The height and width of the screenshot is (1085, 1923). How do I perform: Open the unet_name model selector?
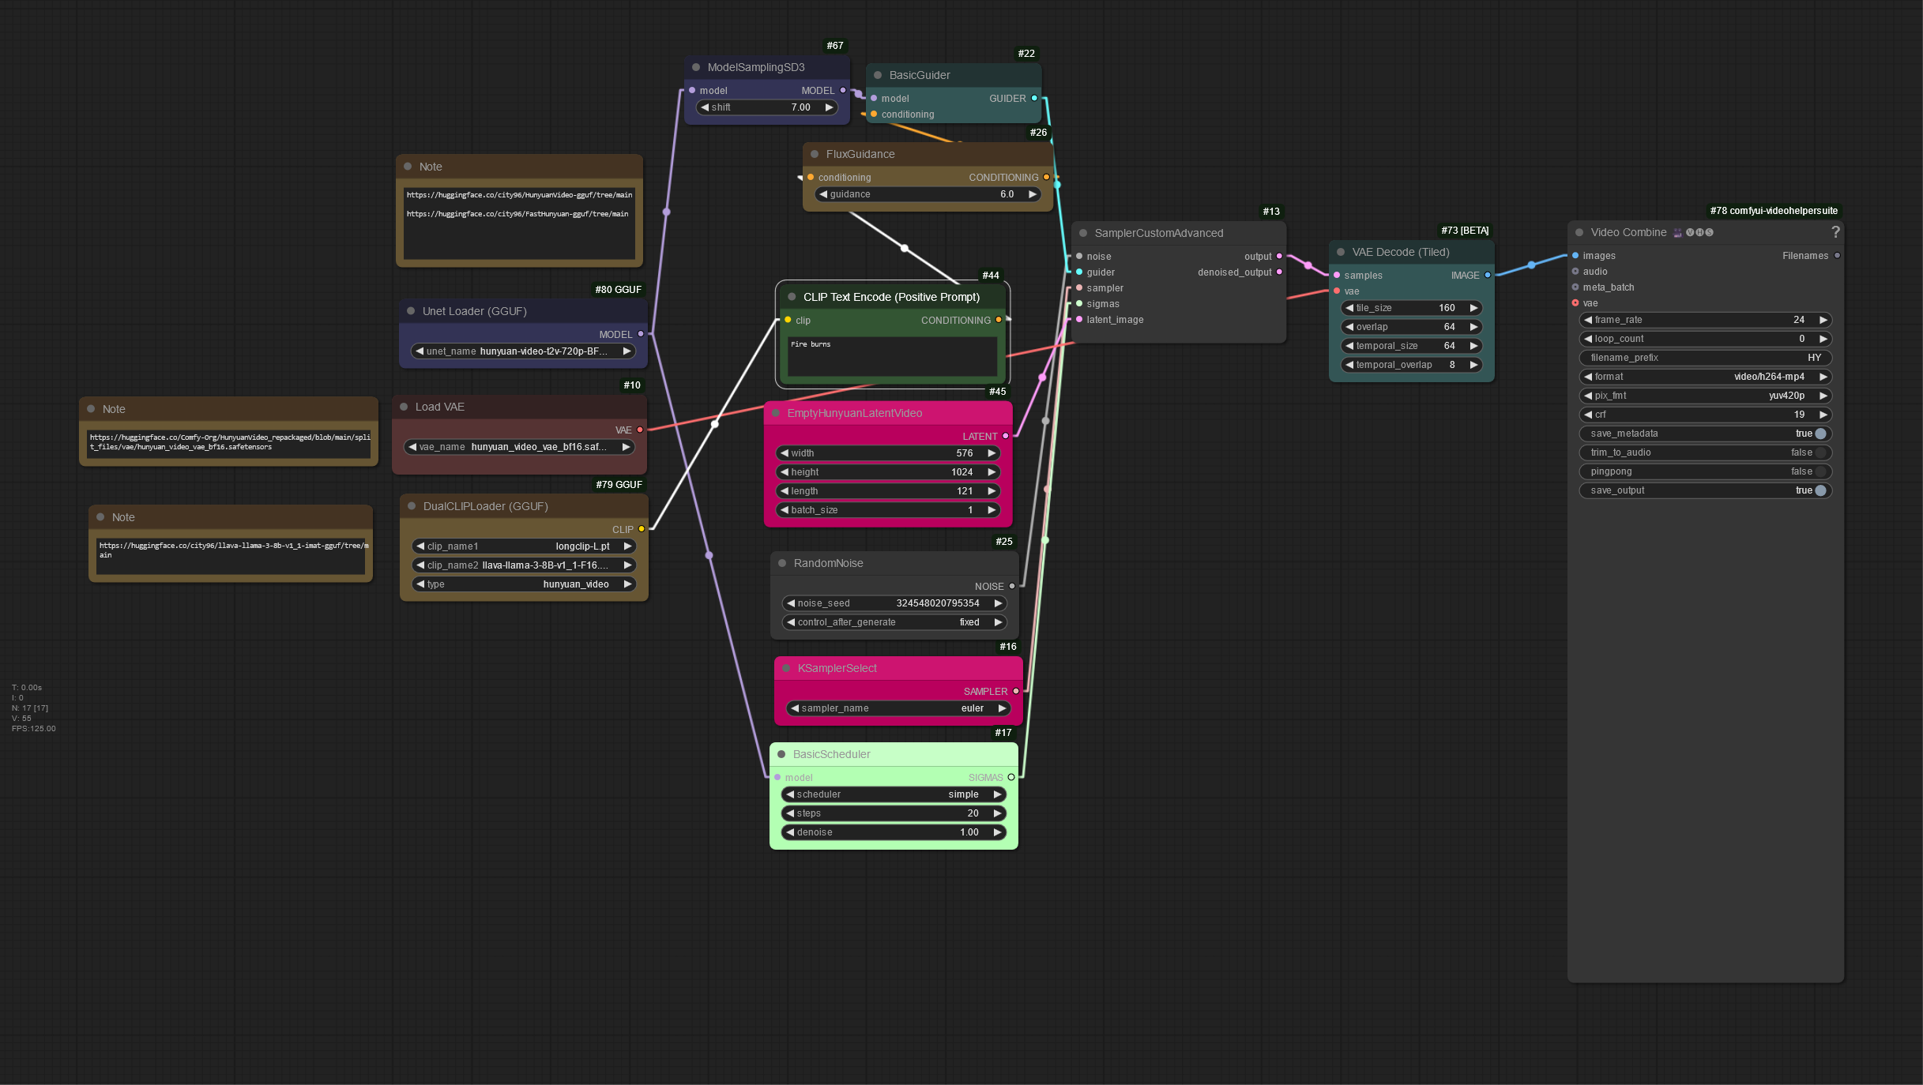[x=523, y=351]
